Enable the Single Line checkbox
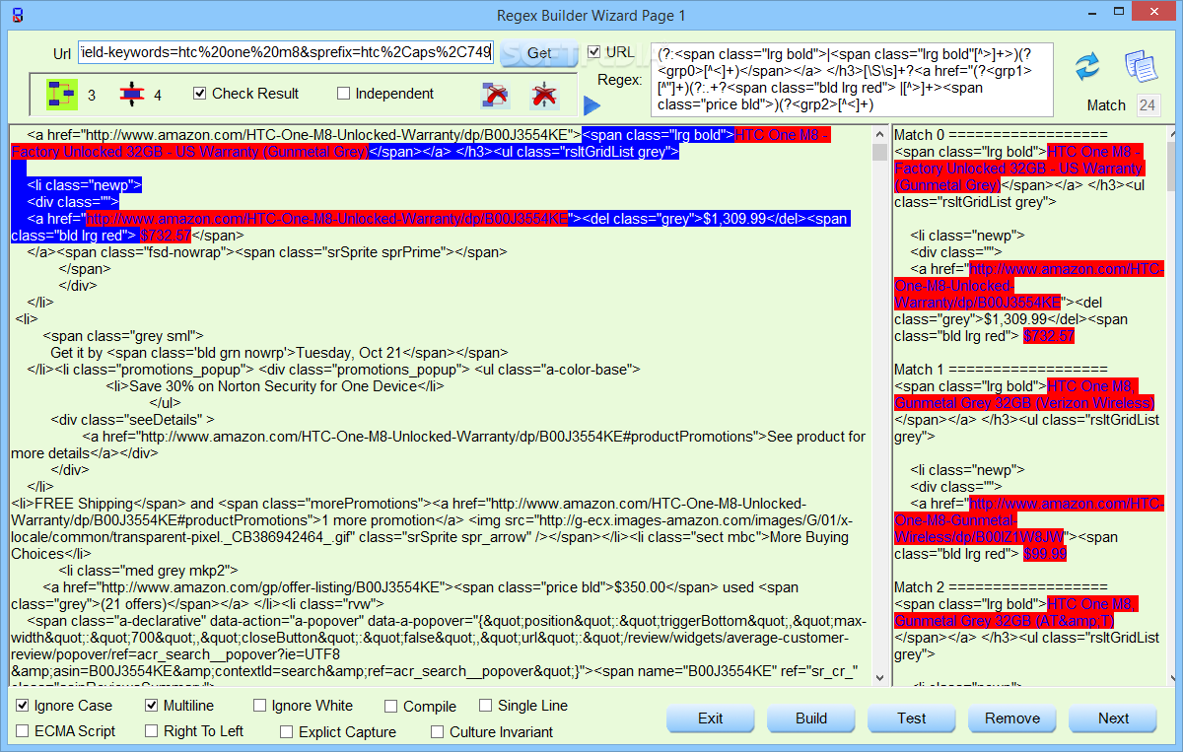This screenshot has width=1183, height=752. pyautogui.click(x=486, y=706)
